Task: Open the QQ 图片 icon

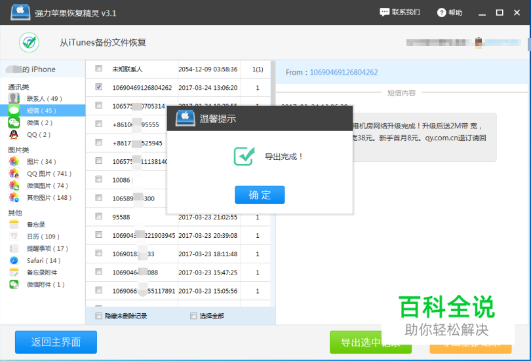Action: tap(14, 174)
